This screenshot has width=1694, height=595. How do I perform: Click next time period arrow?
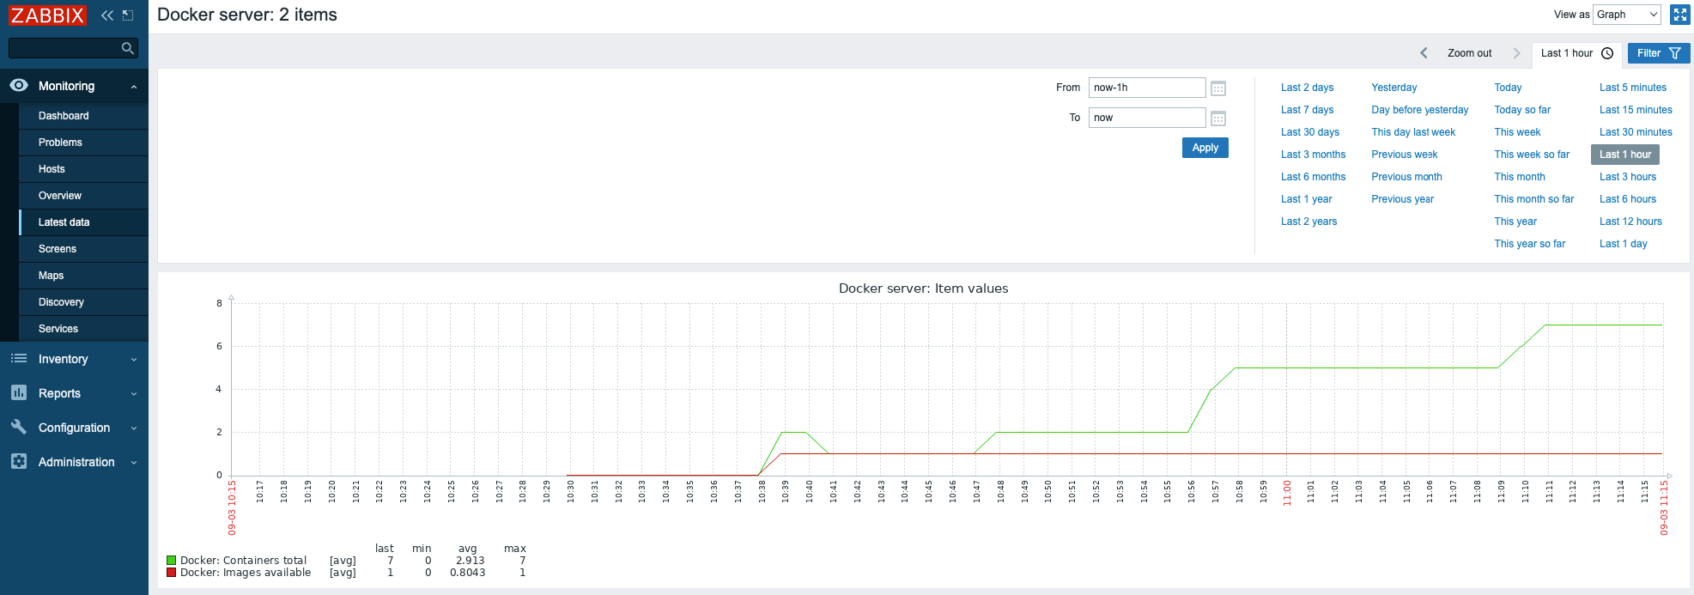coord(1516,53)
